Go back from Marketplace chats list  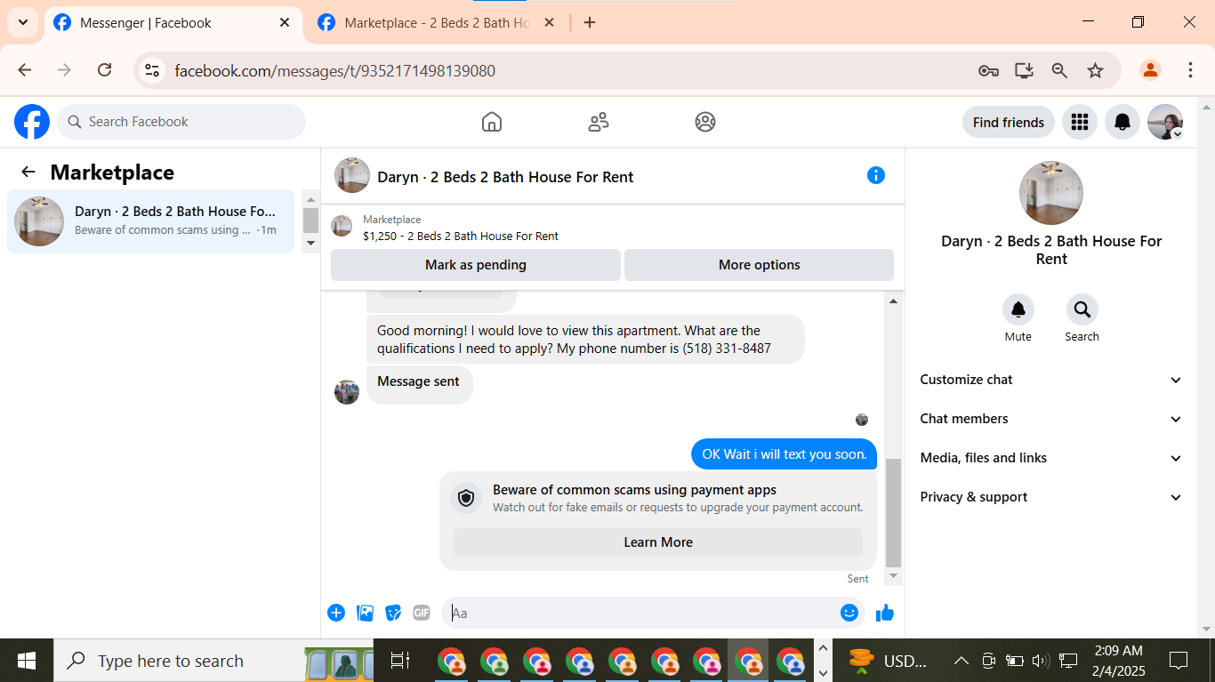tap(28, 173)
